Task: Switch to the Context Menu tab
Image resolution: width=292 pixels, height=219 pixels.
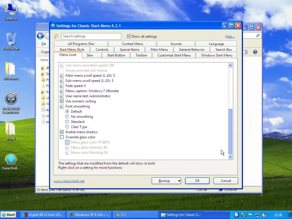Action: click(132, 44)
